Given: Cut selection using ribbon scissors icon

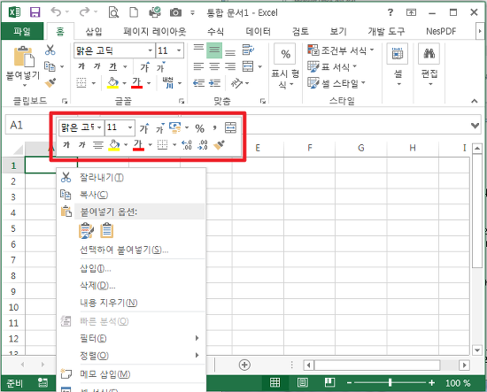Looking at the screenshot, I should (50, 50).
